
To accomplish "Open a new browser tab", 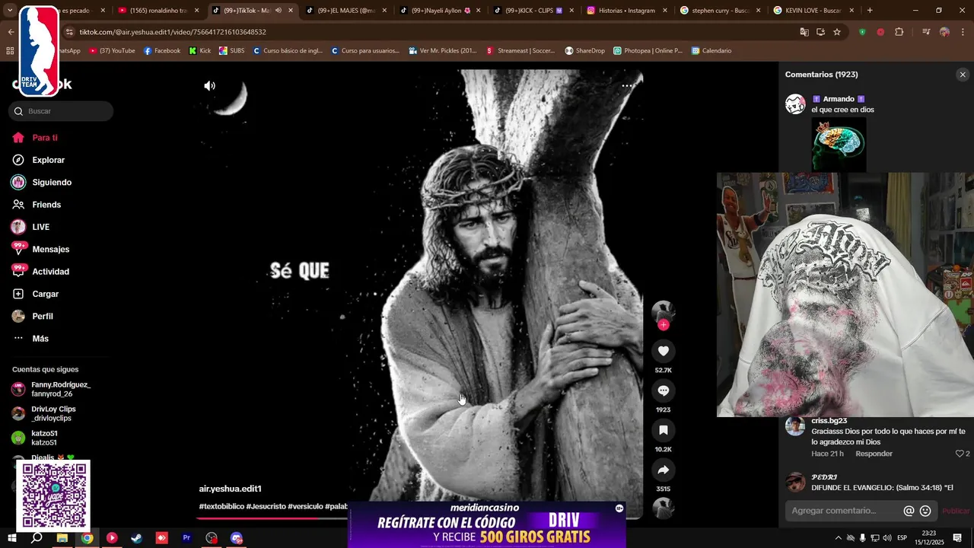I will (870, 11).
